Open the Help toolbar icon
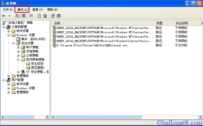This screenshot has height=126, width=203. click(x=53, y=16)
